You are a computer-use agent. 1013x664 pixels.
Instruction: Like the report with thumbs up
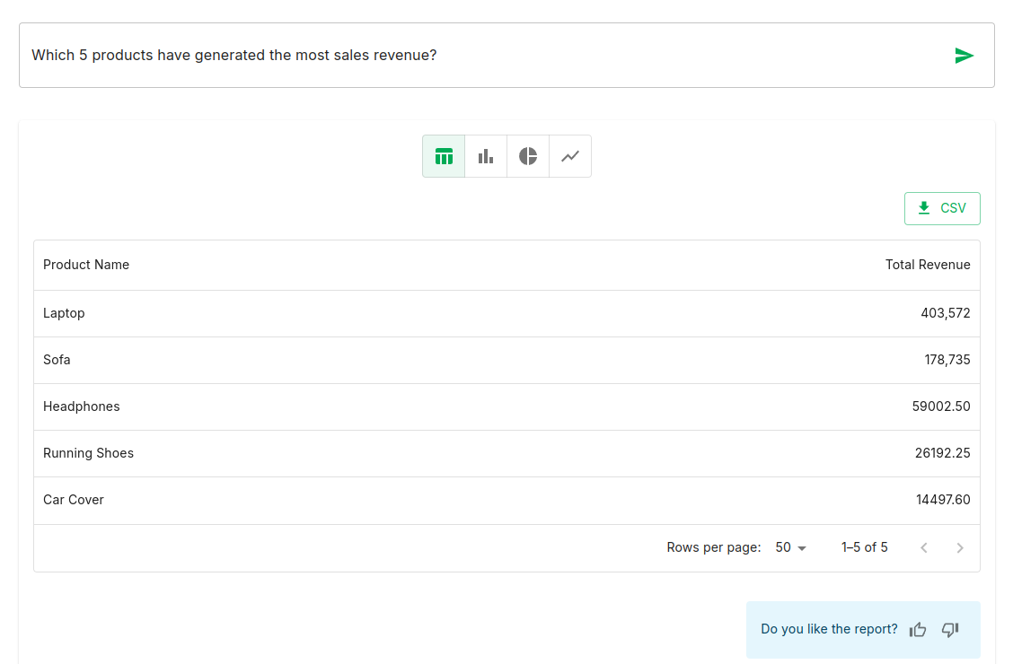(x=918, y=630)
